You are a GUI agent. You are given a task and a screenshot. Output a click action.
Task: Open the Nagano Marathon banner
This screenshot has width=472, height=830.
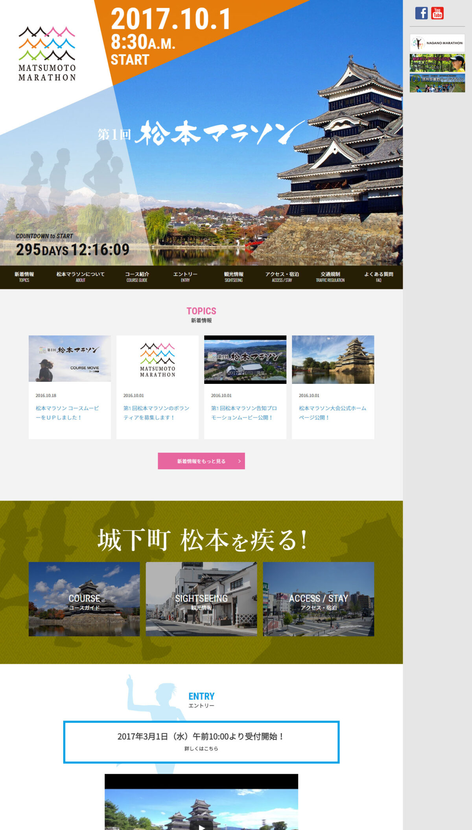pos(437,43)
